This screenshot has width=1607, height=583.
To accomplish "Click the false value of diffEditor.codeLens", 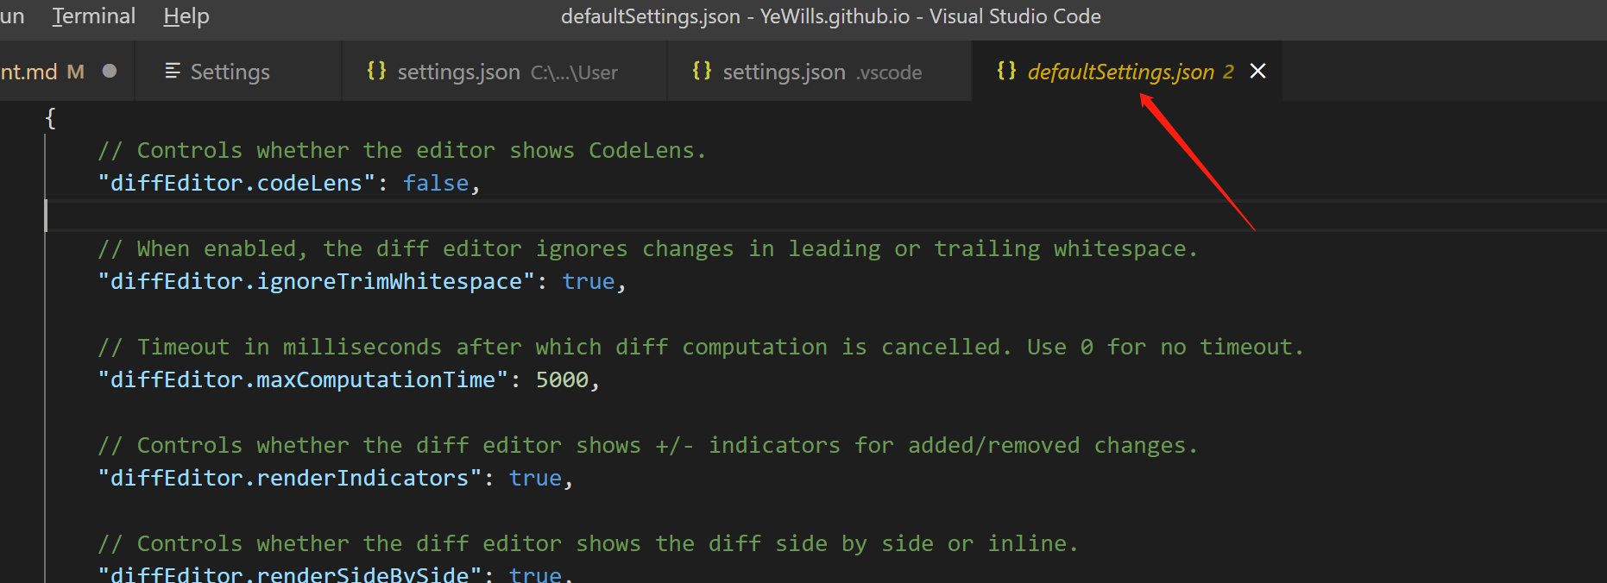I will point(436,183).
